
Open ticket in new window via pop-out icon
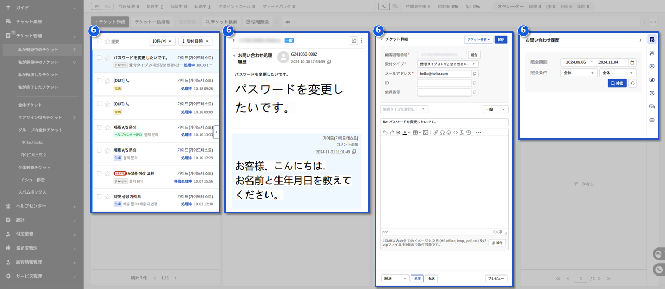click(354, 40)
